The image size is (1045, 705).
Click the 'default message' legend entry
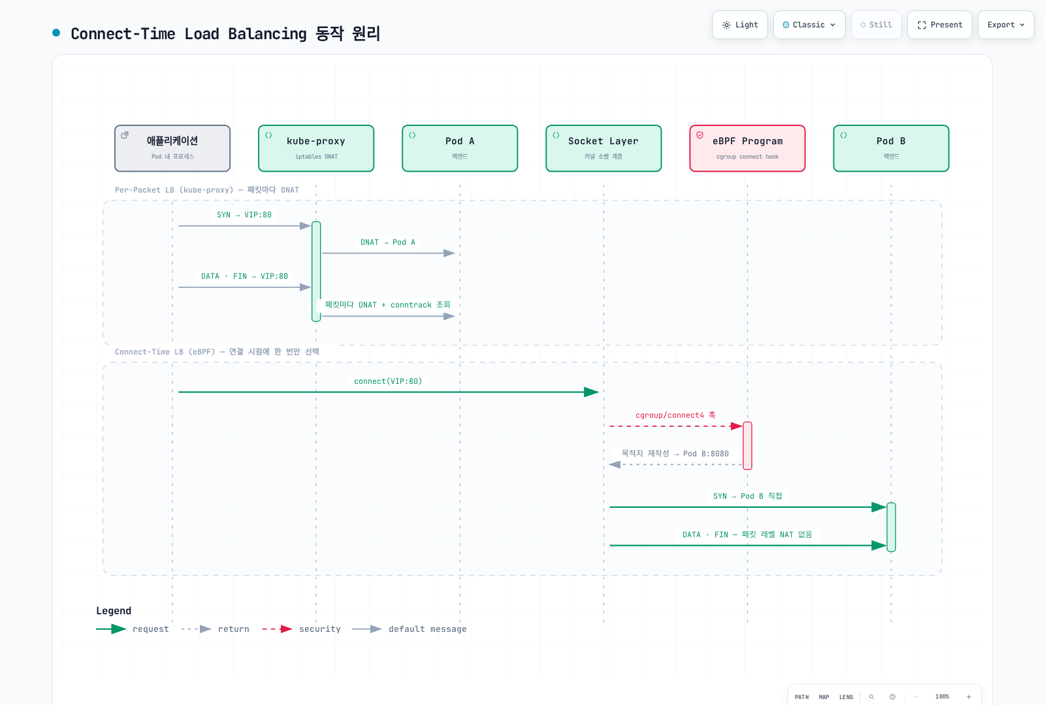(x=410, y=629)
